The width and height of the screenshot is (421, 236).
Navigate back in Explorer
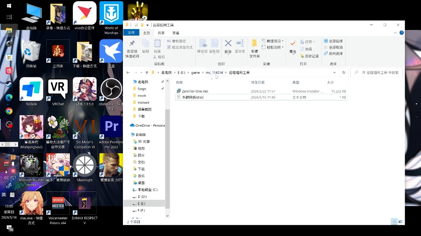pos(128,73)
